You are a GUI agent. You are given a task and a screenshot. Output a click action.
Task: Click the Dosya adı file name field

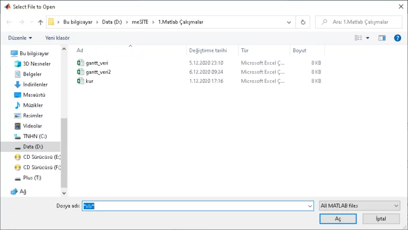click(198, 206)
